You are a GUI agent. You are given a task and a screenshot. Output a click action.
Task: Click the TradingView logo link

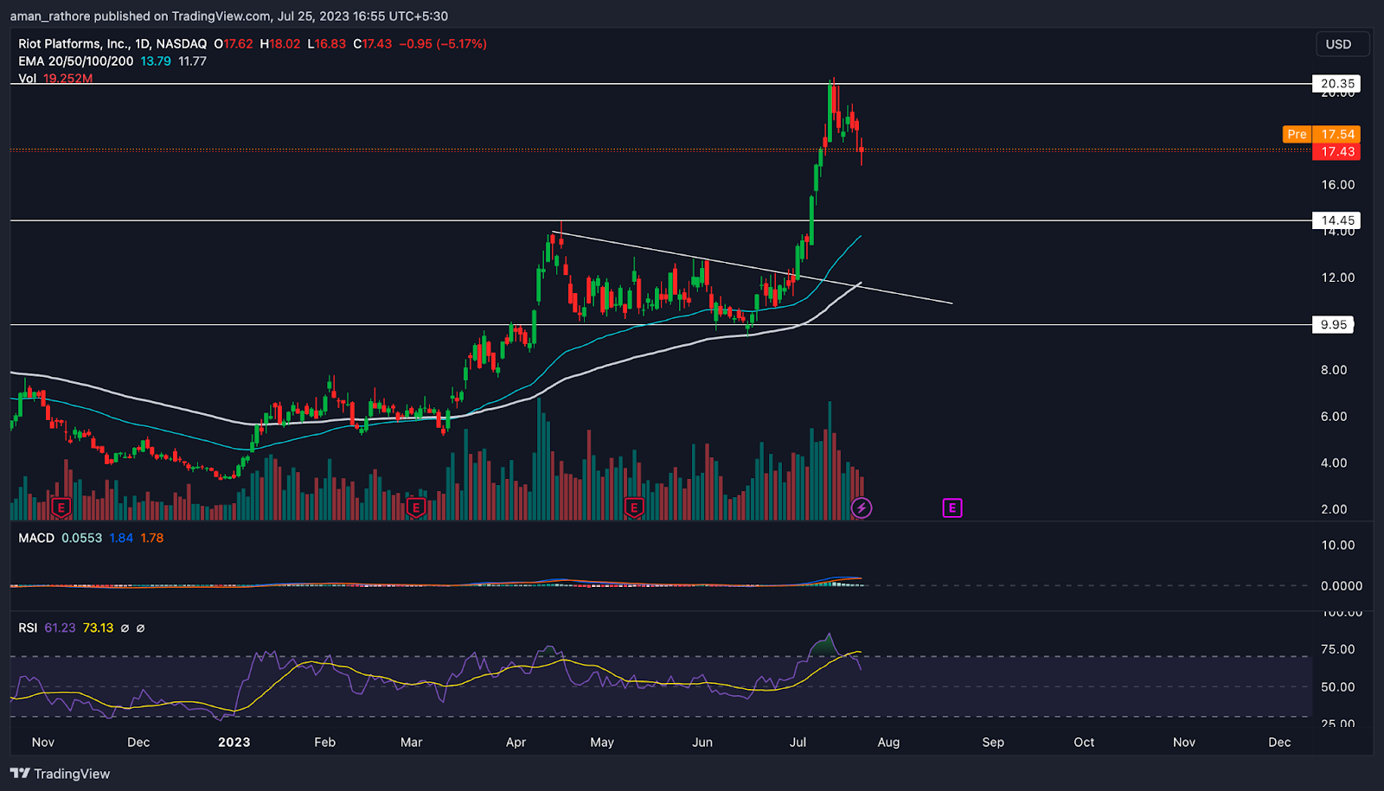coord(61,774)
